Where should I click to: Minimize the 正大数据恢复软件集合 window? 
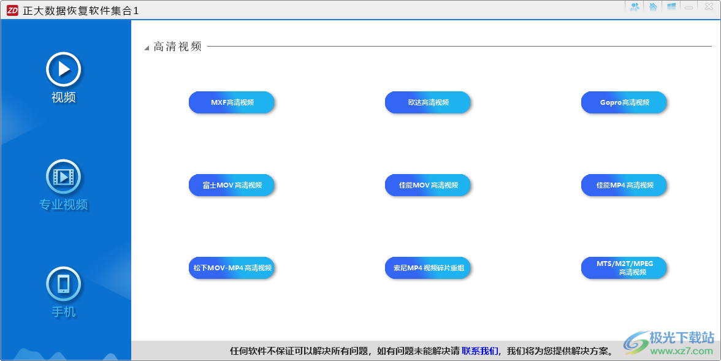pos(689,7)
